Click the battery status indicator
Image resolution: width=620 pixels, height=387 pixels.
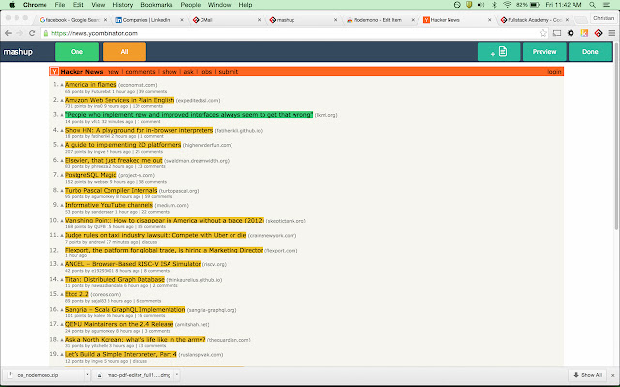(x=528, y=5)
